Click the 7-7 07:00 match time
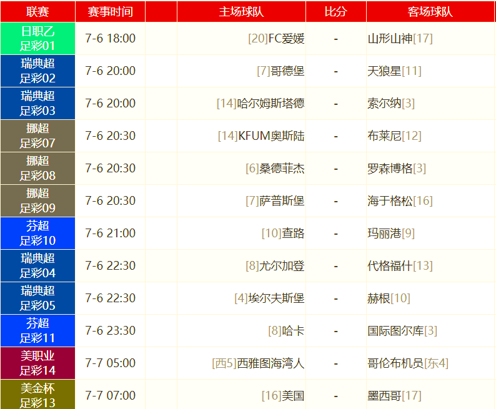 (x=110, y=396)
